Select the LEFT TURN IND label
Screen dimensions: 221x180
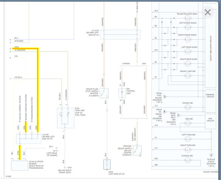tap(188, 135)
